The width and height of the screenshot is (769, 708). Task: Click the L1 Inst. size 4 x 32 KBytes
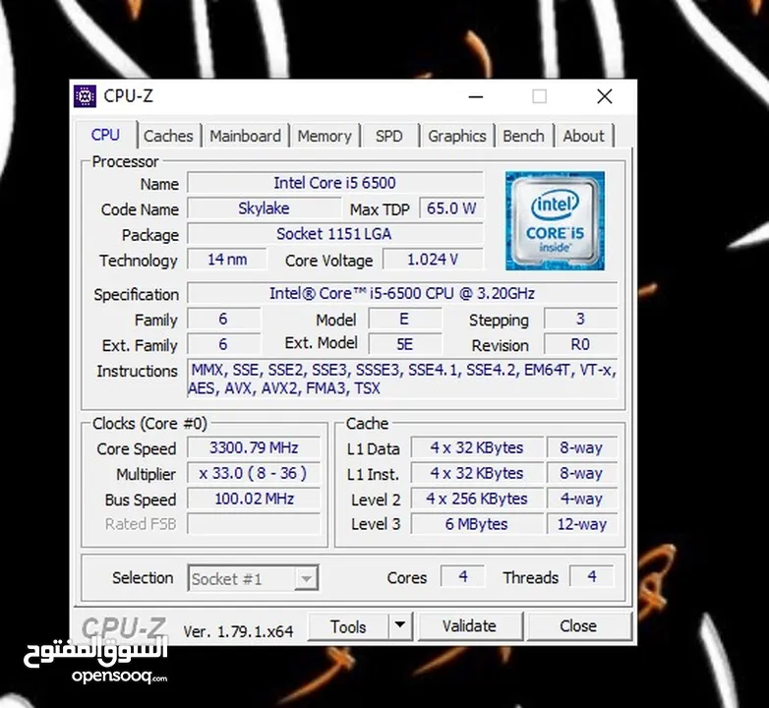477,473
